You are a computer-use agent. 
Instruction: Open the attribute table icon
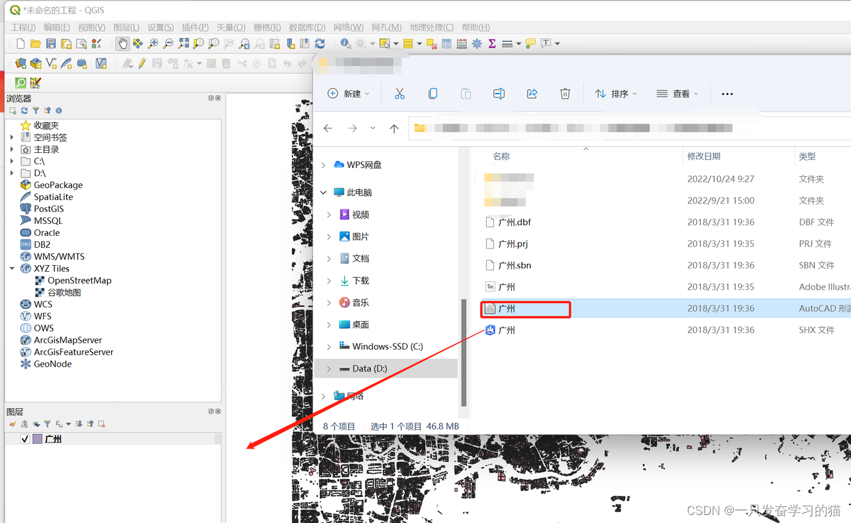(x=446, y=44)
